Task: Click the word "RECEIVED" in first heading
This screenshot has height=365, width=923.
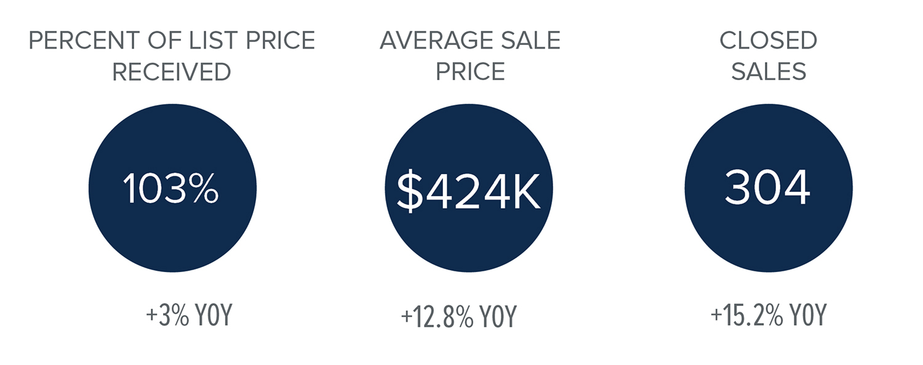Action: (x=172, y=72)
